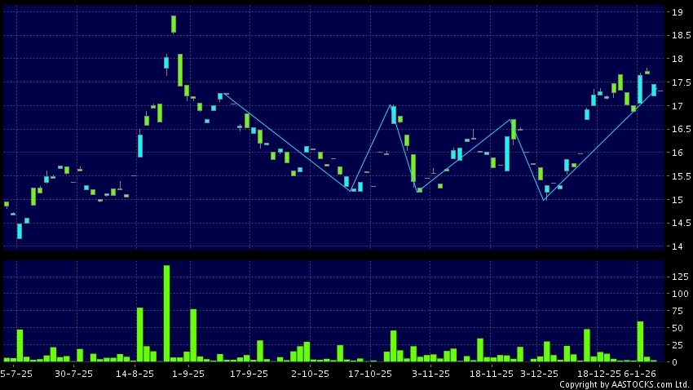The image size is (693, 390).
Task: Click the lowest cyan candlestick near 14.3
Action: click(x=20, y=231)
